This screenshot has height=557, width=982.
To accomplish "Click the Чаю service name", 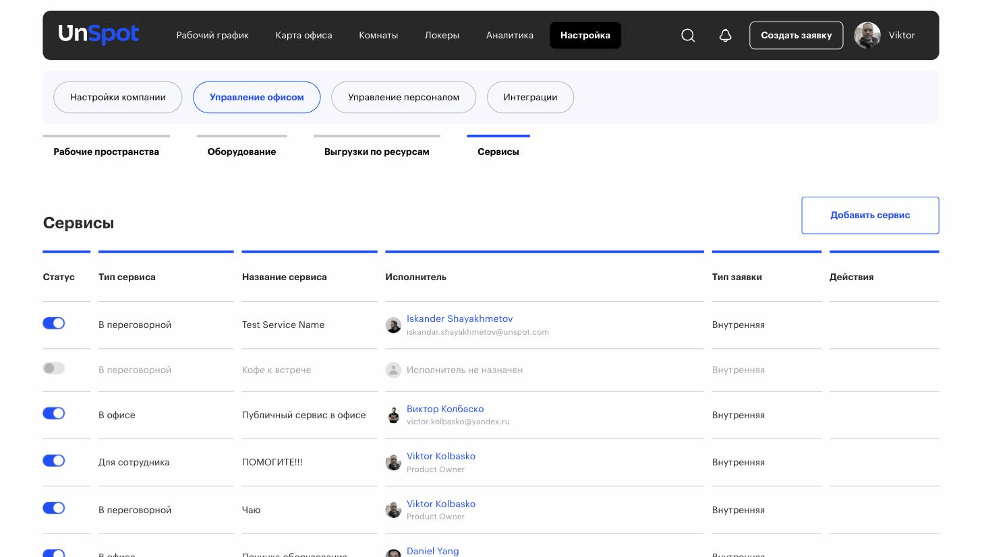I will click(x=251, y=510).
